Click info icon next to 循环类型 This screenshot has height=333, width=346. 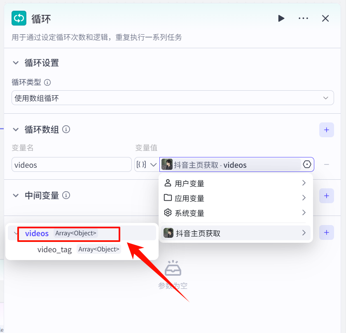[47, 82]
